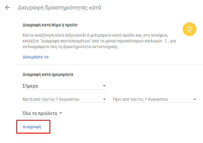The height and width of the screenshot is (143, 203).
Task: Open the Σήμερα date range selector
Action: click(64, 86)
